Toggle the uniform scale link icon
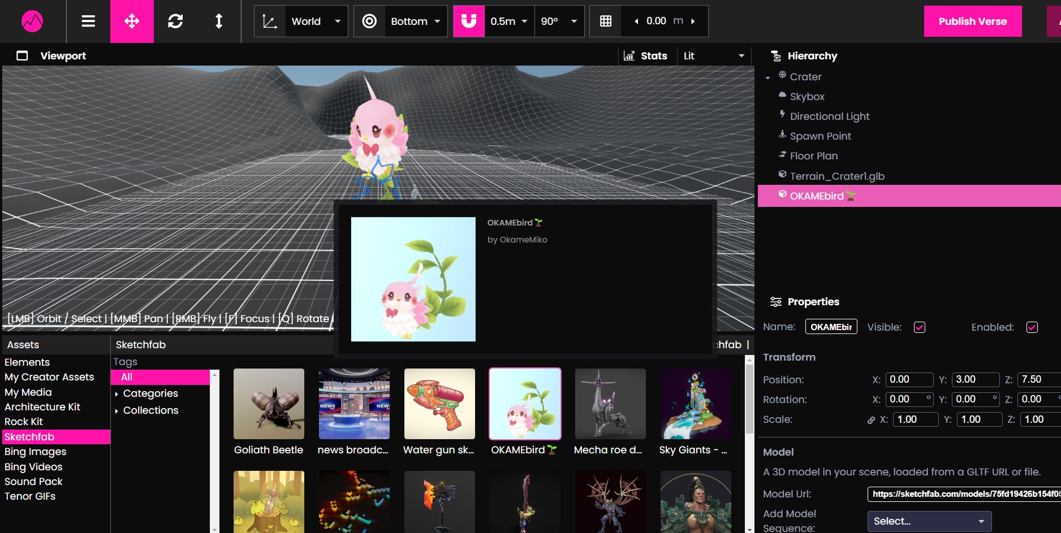This screenshot has width=1061, height=533. [871, 420]
